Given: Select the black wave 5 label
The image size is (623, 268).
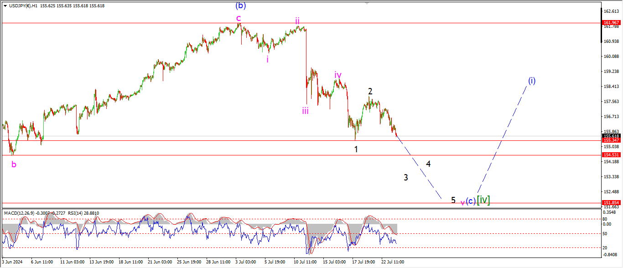Looking at the screenshot, I should click(x=453, y=200).
